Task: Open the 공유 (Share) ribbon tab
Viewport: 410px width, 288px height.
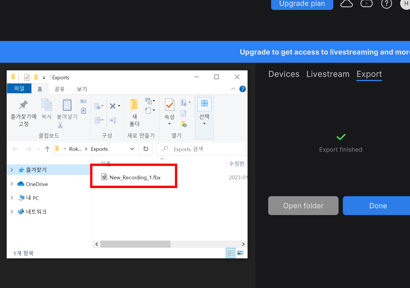Action: [x=60, y=89]
